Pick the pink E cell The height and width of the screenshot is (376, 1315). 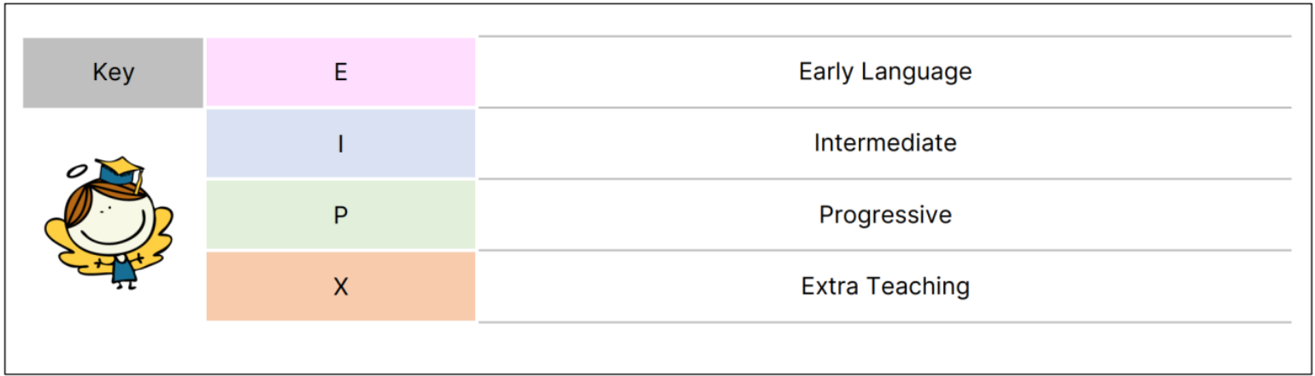[x=340, y=72]
